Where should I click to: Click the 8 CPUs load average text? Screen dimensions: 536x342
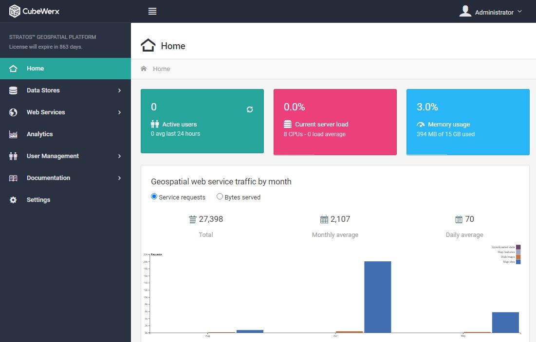(314, 134)
